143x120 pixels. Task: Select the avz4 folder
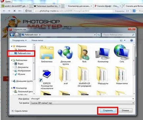pyautogui.click(x=66, y=75)
